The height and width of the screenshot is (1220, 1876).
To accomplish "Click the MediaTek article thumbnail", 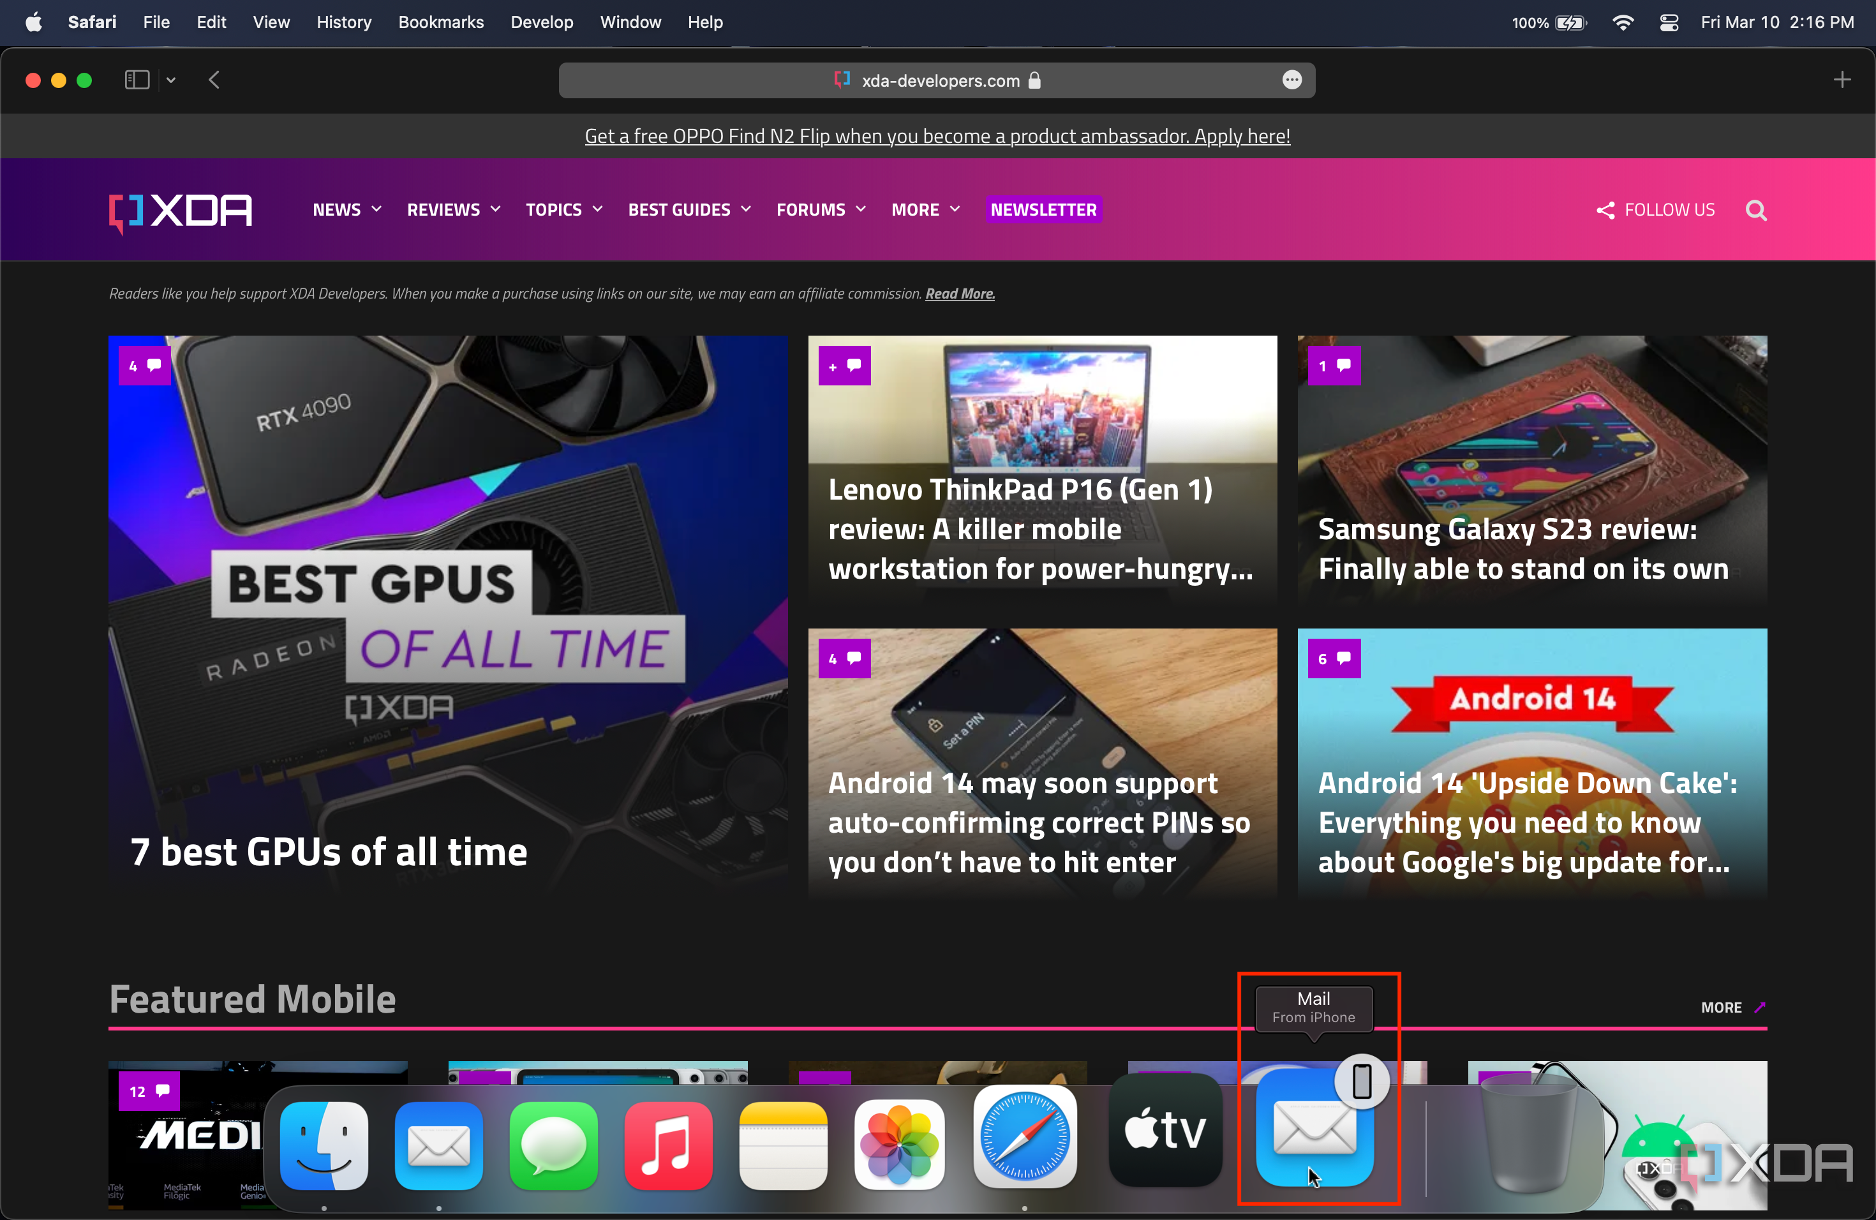I will point(185,1135).
